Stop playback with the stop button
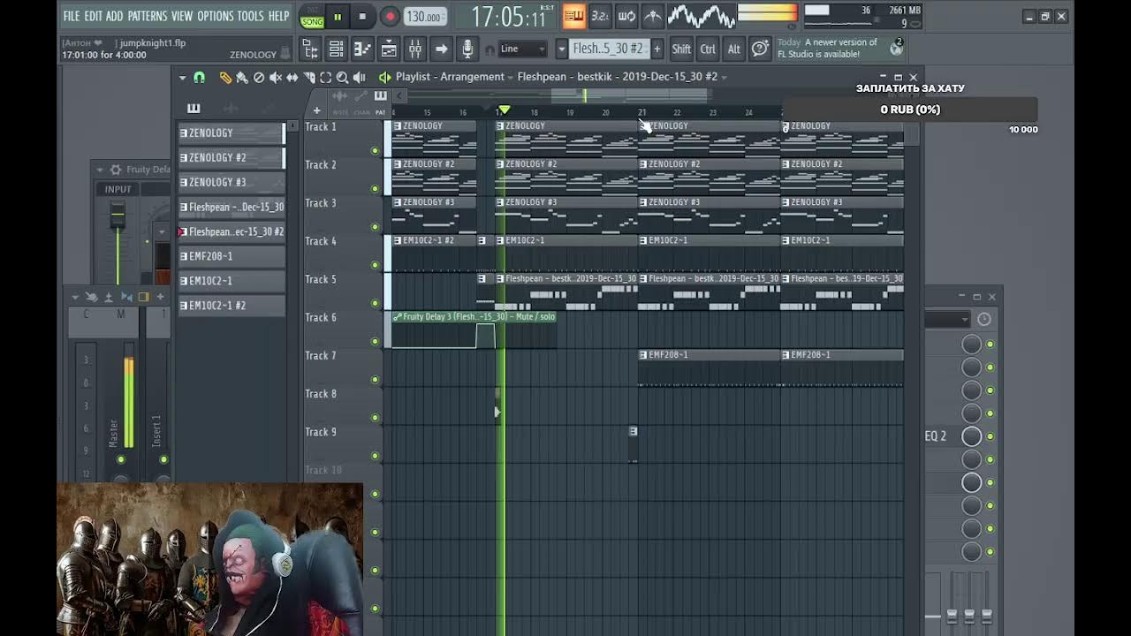Viewport: 1131px width, 636px height. tap(362, 16)
